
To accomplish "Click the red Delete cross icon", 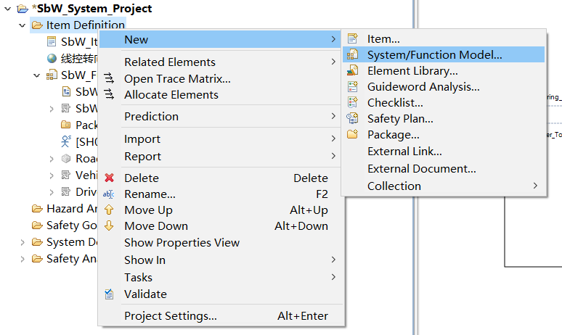I will [110, 178].
